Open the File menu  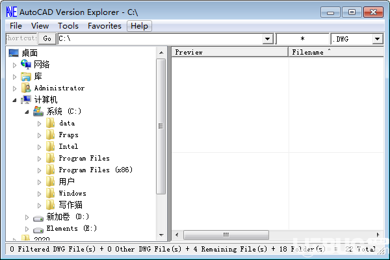coord(16,26)
